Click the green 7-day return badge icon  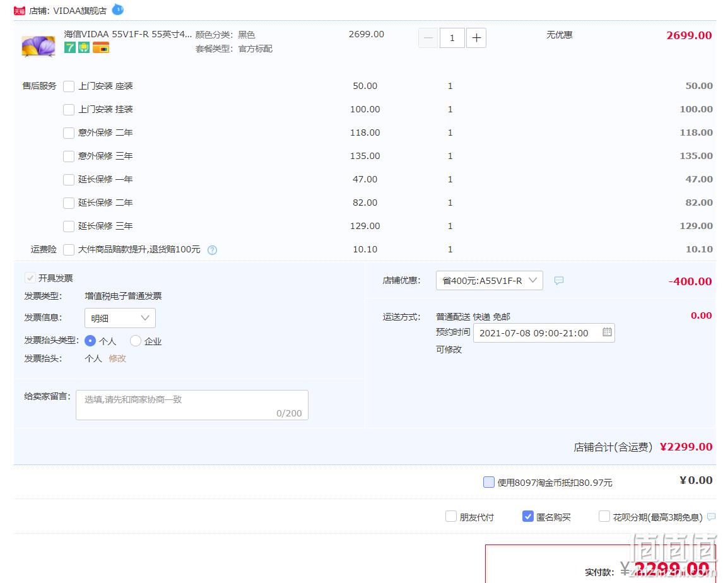pyautogui.click(x=69, y=47)
